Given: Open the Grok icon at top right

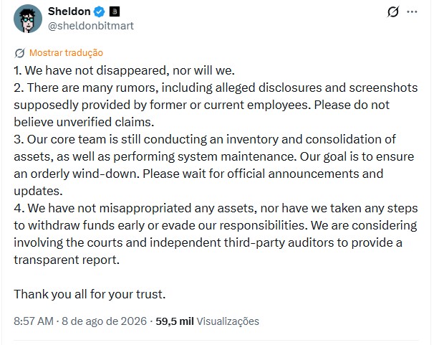Looking at the screenshot, I should 392,12.
